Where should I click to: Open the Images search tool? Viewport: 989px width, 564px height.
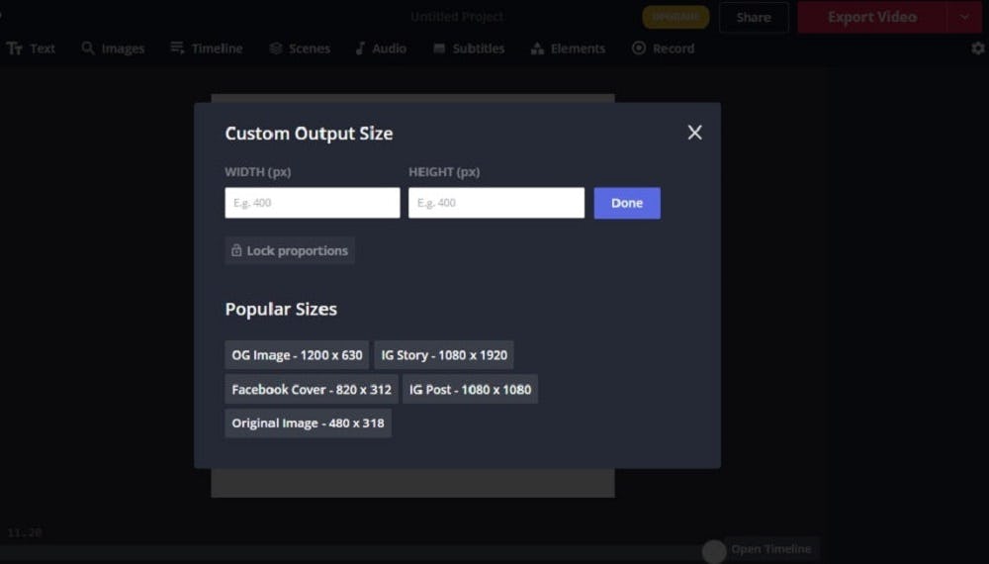coord(113,48)
